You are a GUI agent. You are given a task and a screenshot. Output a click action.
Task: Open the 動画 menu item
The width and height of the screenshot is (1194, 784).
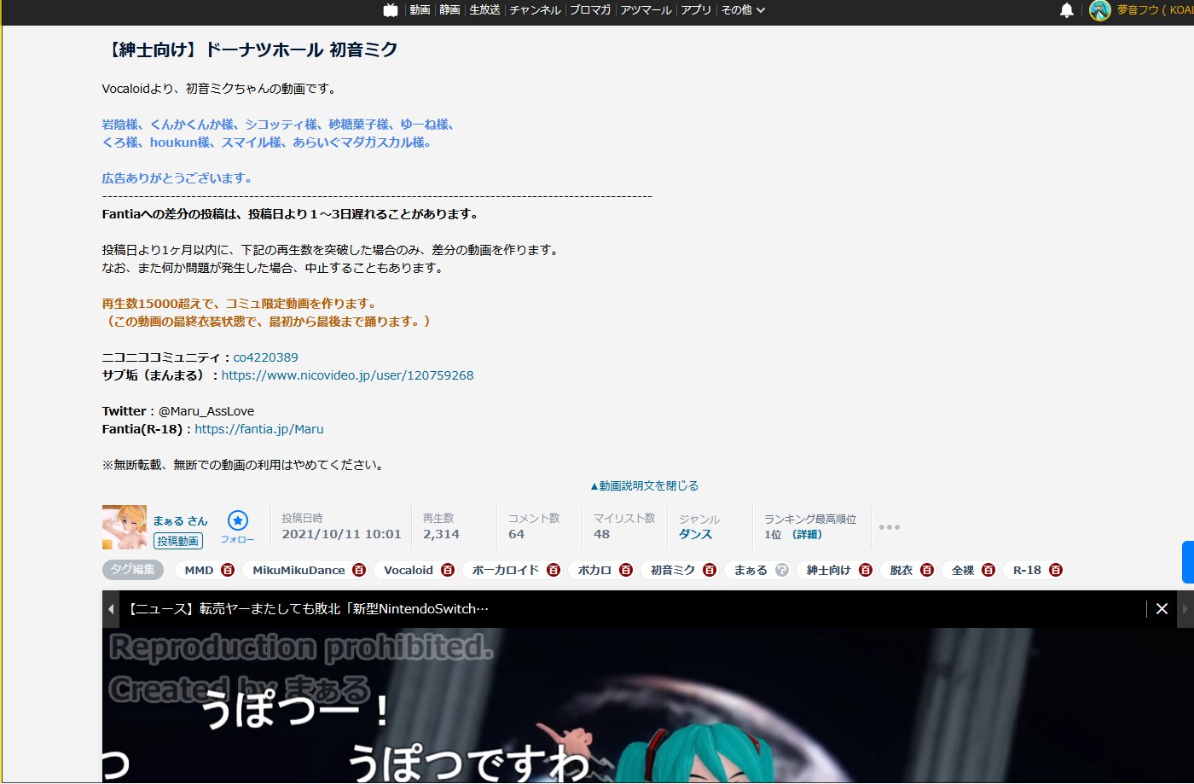(420, 10)
